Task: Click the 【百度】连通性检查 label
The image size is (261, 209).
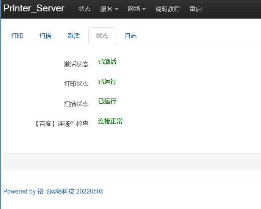Action: pos(61,124)
